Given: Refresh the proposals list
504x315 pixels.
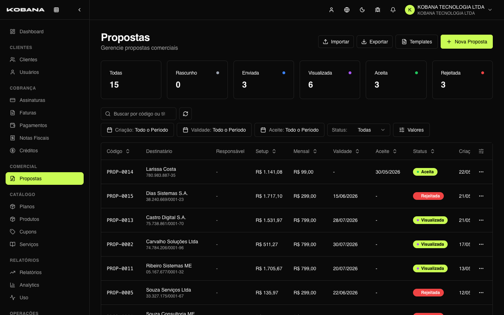Looking at the screenshot, I should (185, 114).
